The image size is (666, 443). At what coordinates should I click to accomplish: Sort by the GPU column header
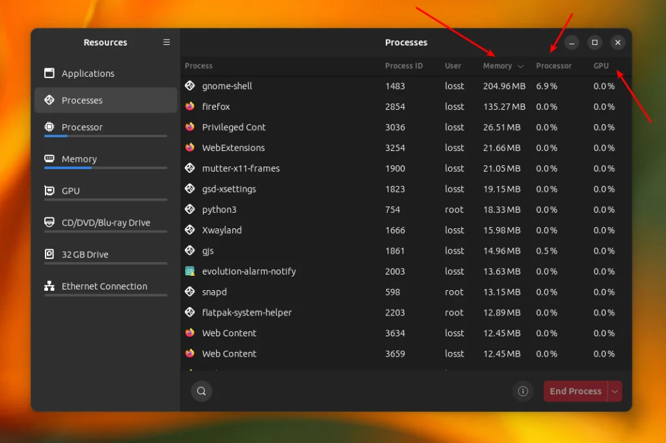pyautogui.click(x=601, y=66)
